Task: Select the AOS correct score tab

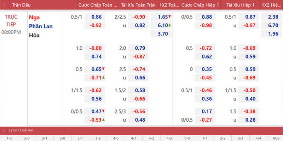Action: (276, 138)
